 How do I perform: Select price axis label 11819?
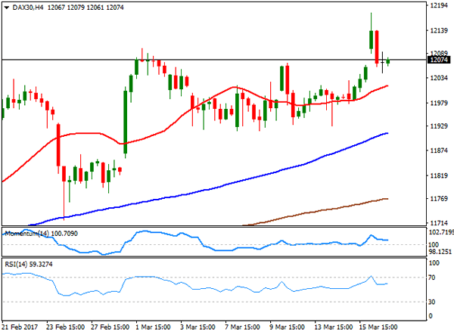[x=439, y=175]
